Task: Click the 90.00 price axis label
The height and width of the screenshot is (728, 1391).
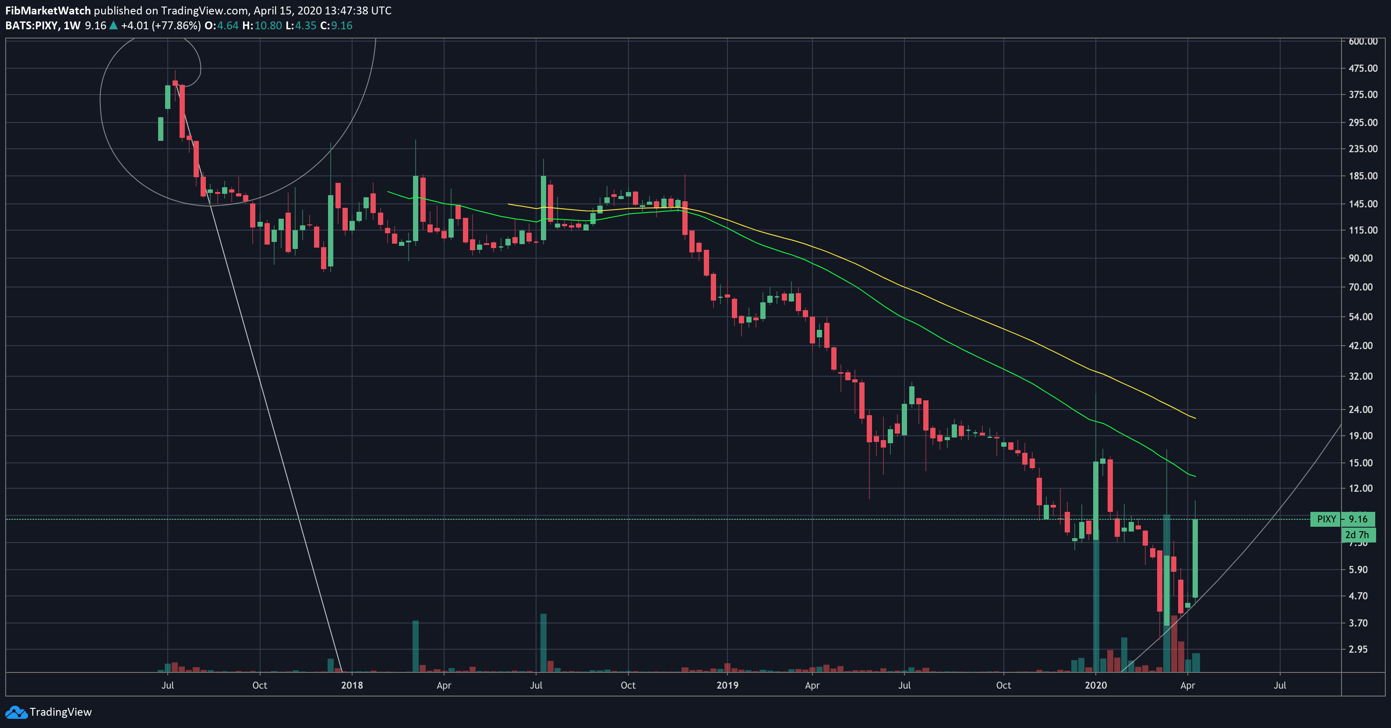Action: [x=1360, y=258]
